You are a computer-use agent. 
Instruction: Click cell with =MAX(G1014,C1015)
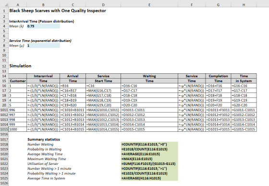[x=103, y=129]
